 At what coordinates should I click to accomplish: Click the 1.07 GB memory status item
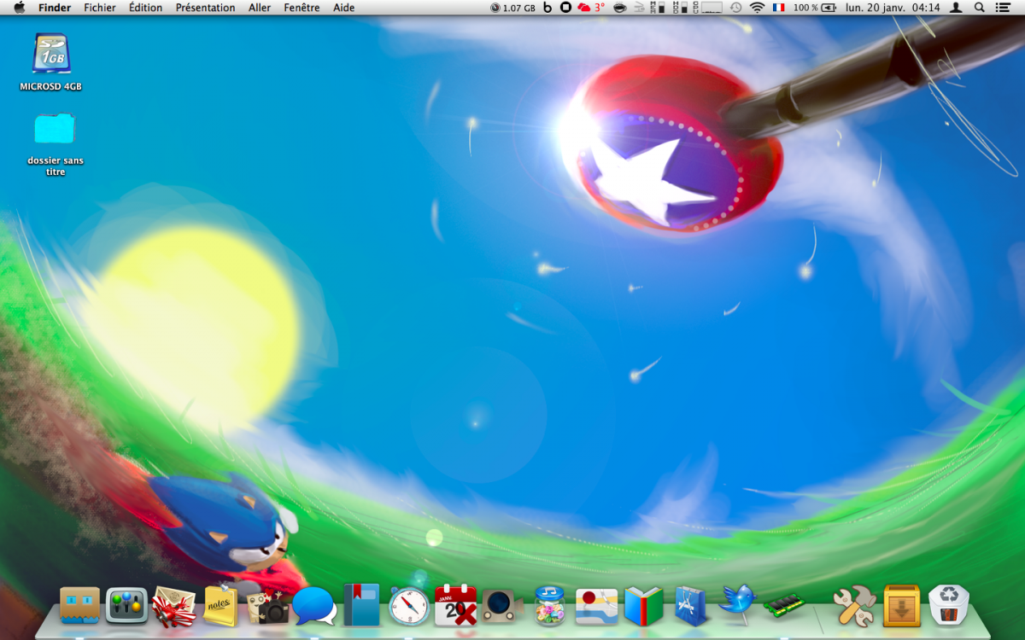pyautogui.click(x=513, y=8)
